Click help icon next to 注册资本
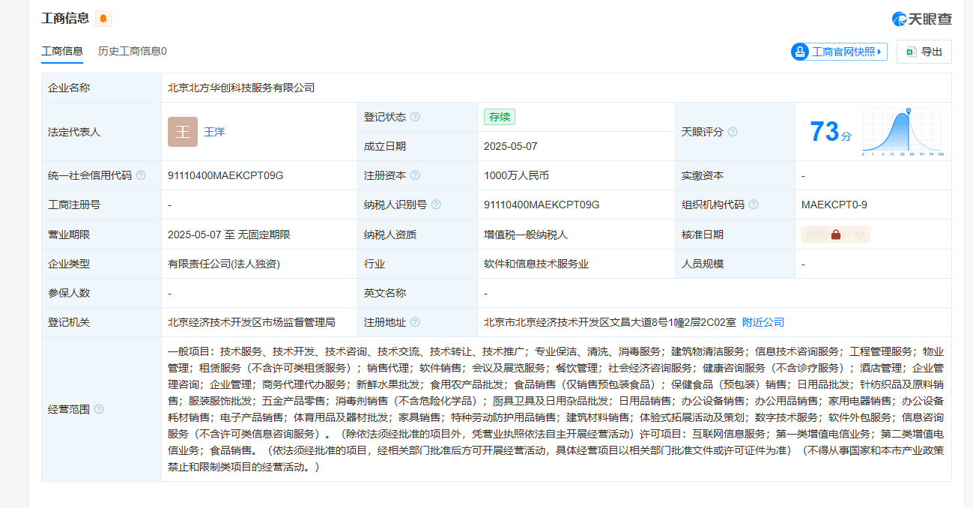Viewport: 973px width, 508px height. pos(415,175)
